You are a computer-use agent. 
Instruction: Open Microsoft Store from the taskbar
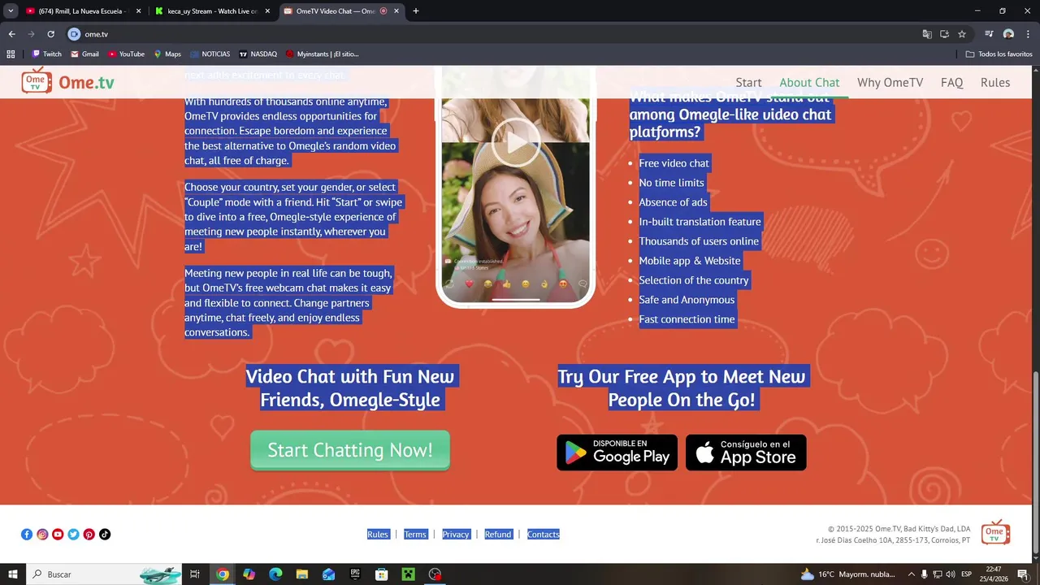[x=381, y=574]
